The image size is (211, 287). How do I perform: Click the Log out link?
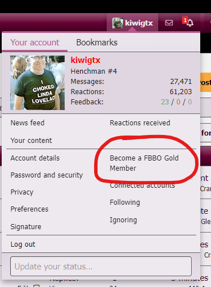[x=23, y=244]
